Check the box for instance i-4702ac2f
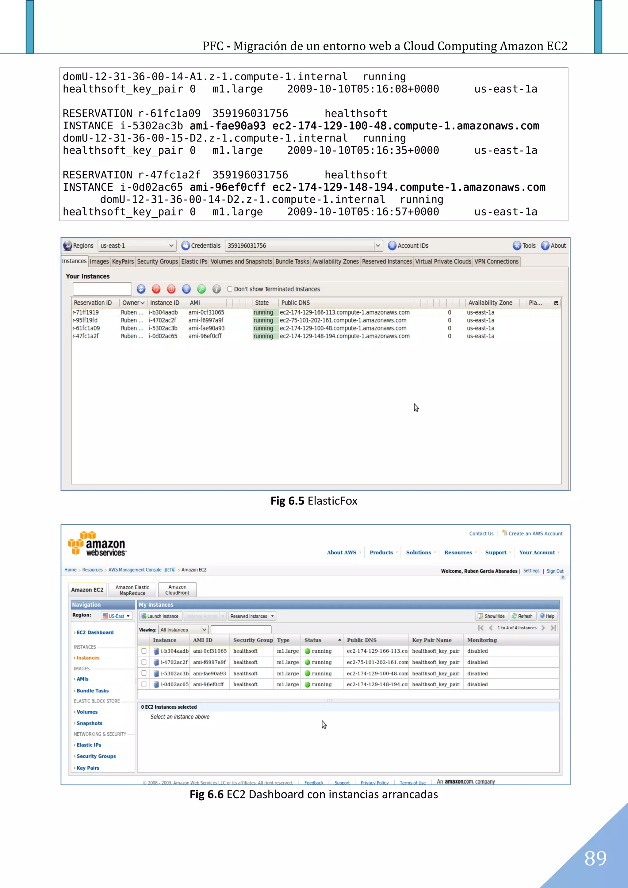Screen dimensions: 628x888 [144, 662]
